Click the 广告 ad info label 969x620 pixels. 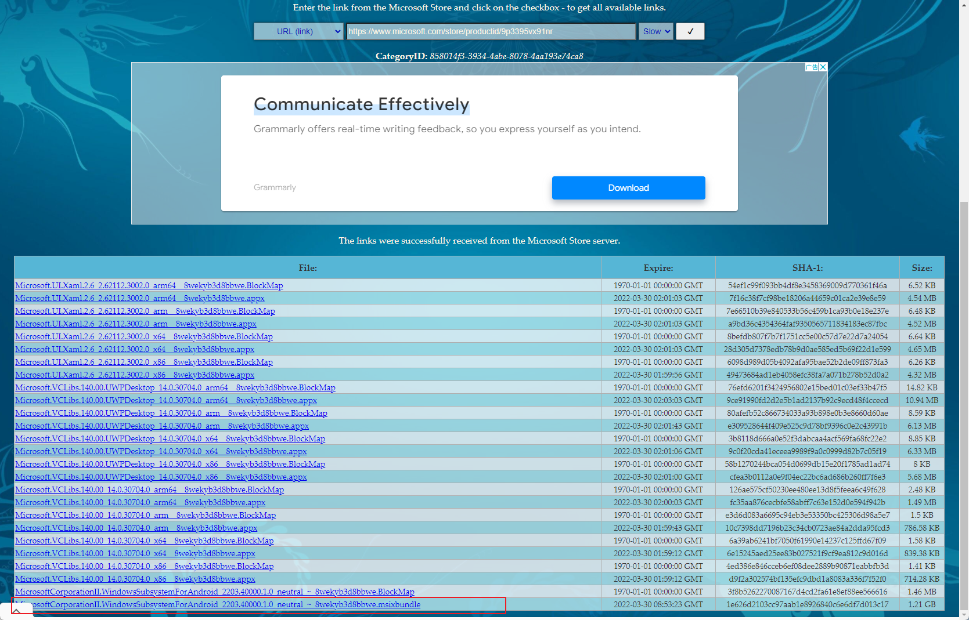812,67
